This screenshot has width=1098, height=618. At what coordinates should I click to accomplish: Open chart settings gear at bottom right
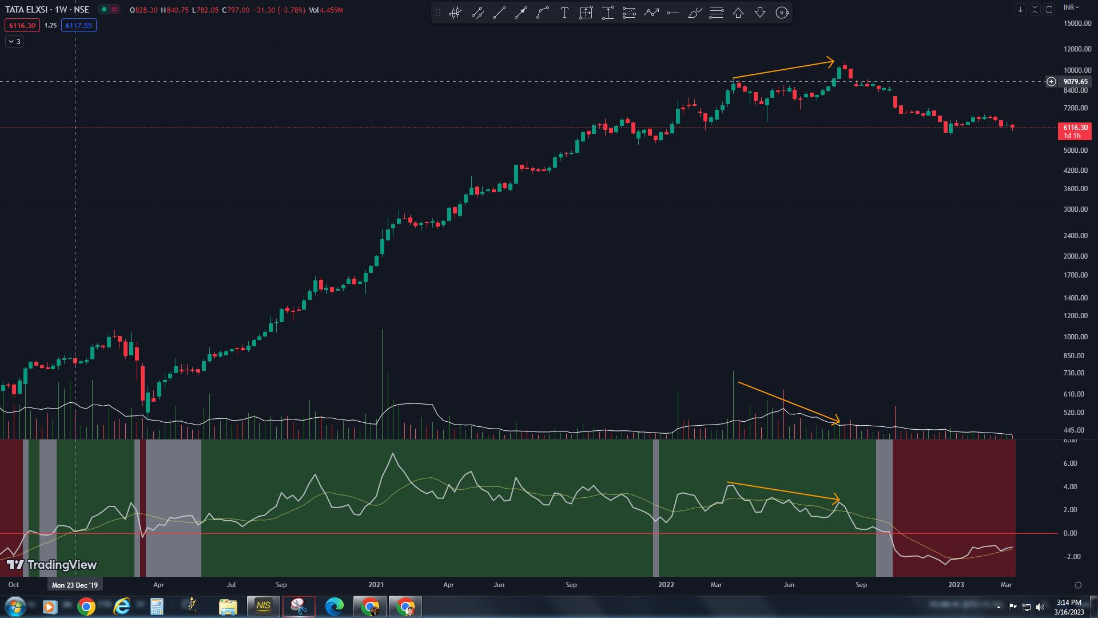[x=1078, y=585]
